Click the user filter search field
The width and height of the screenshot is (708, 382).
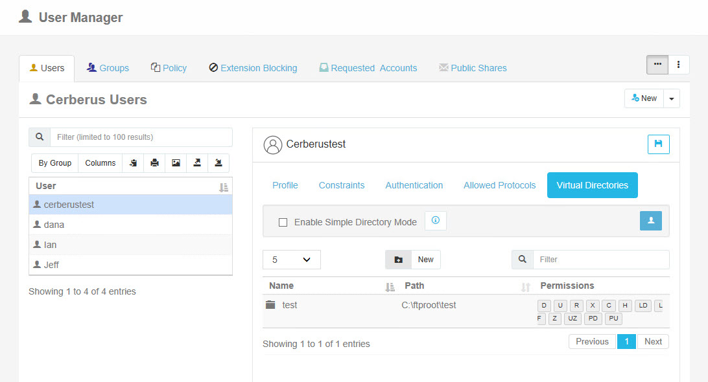tap(141, 137)
